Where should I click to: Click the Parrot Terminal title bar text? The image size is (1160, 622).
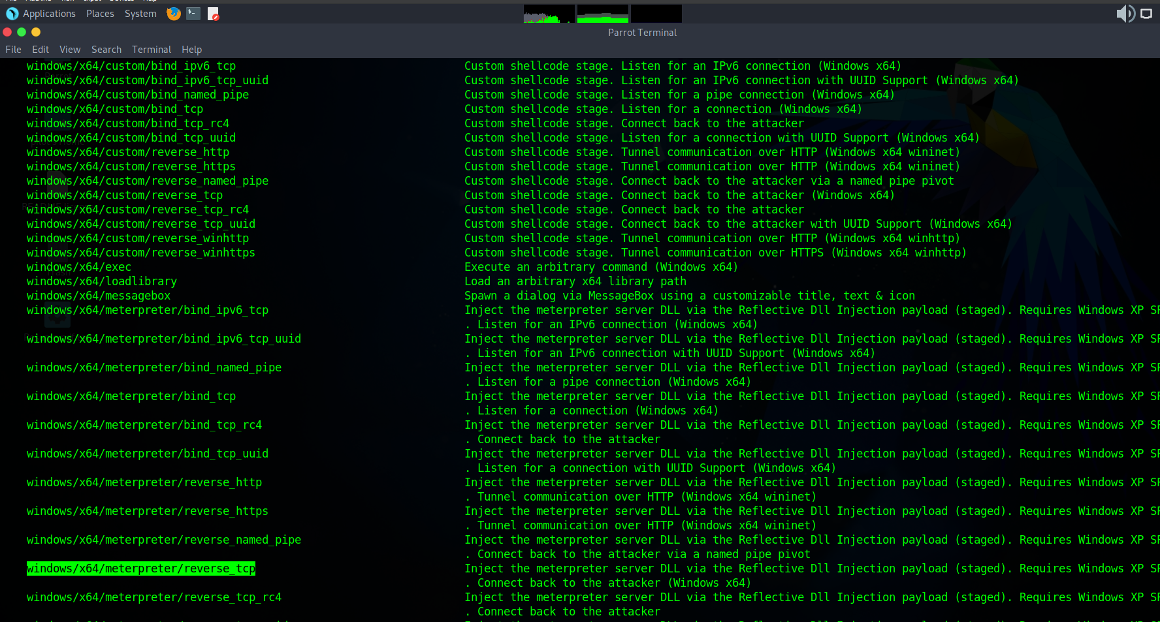(x=642, y=32)
